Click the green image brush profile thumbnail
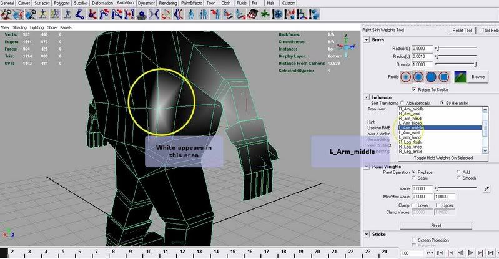 pyautogui.click(x=460, y=77)
